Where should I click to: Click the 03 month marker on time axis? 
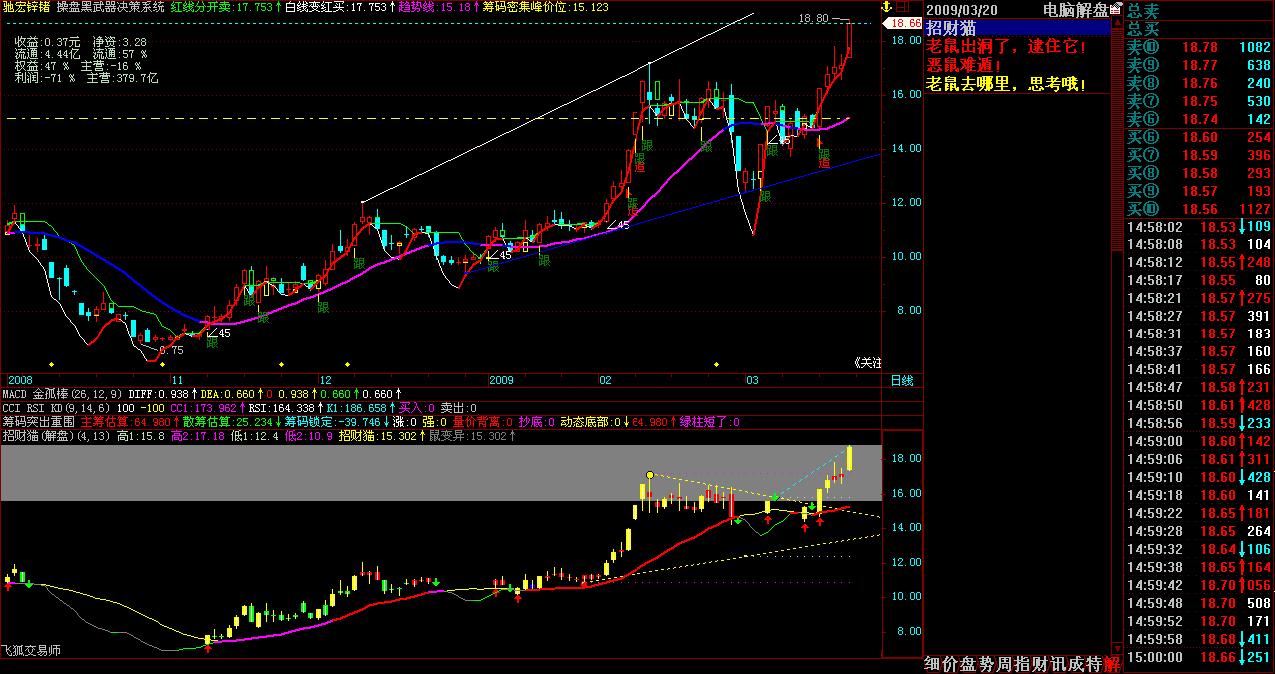point(753,380)
